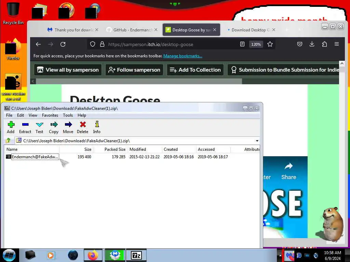Go back in Firefox
Image resolution: width=350 pixels, height=262 pixels.
(x=38, y=44)
